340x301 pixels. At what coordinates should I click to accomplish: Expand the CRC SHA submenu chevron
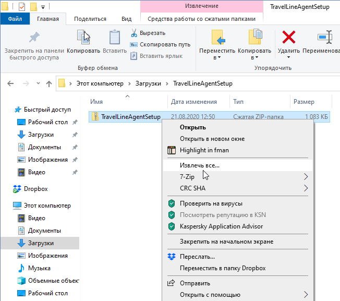pos(306,188)
